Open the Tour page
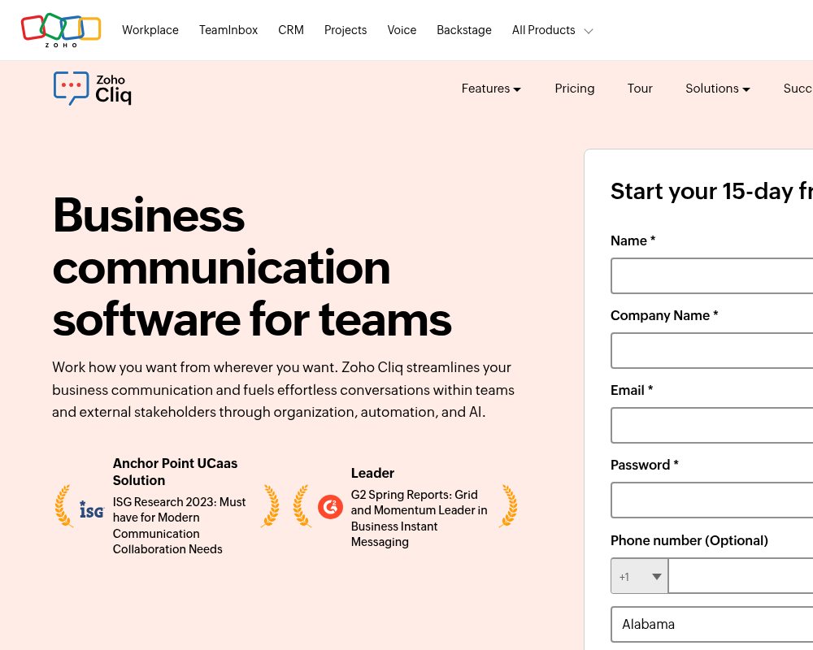This screenshot has width=813, height=650. (640, 89)
